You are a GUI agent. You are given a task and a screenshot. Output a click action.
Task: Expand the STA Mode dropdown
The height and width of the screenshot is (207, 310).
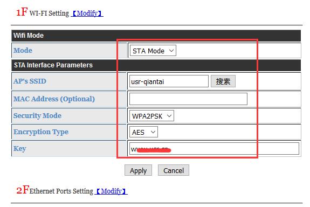(x=153, y=51)
